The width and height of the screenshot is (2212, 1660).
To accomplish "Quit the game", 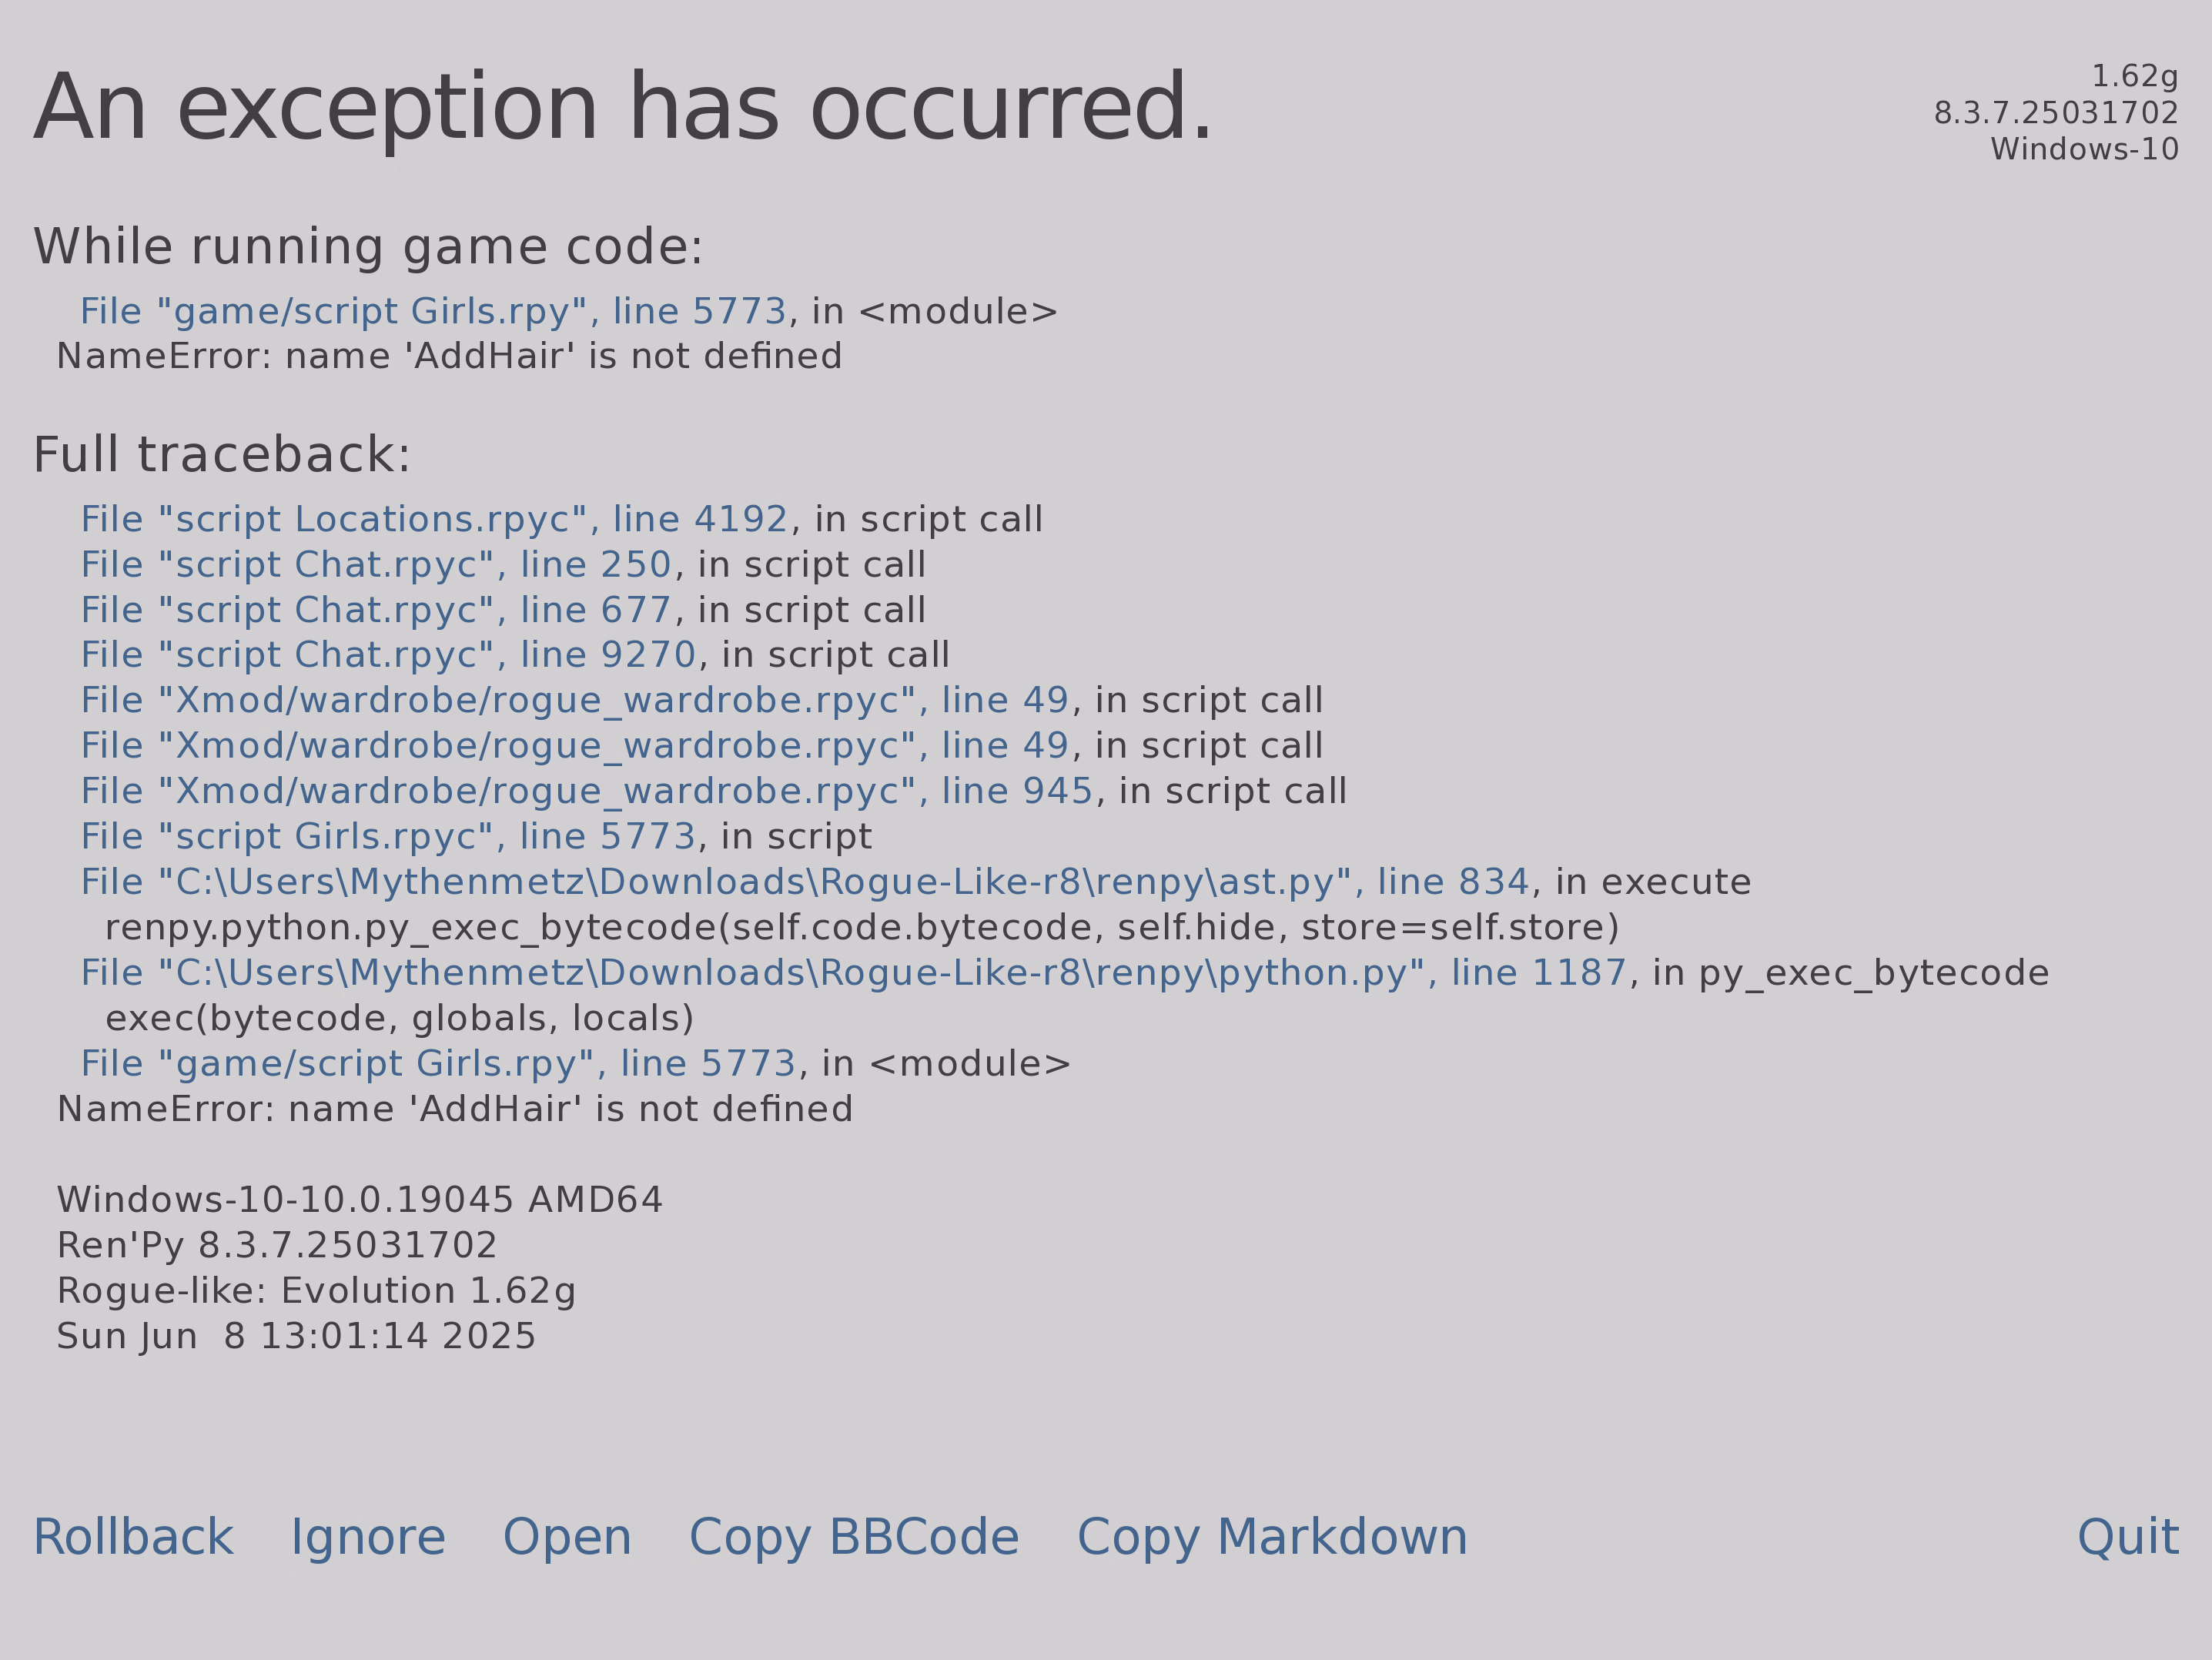I will coord(2128,1538).
